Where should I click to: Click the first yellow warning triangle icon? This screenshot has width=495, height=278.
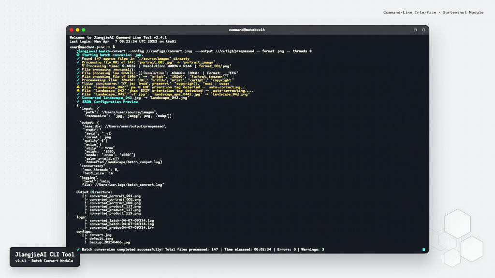coord(78,87)
